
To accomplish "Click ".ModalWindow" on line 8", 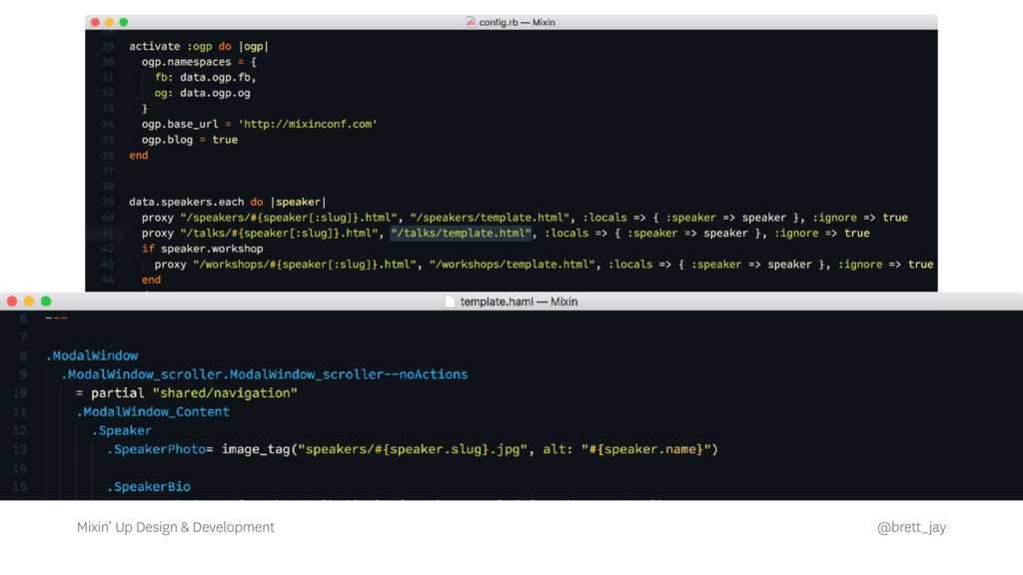I will [92, 355].
